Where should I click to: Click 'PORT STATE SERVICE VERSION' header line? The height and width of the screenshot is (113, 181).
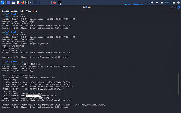(x=17, y=75)
